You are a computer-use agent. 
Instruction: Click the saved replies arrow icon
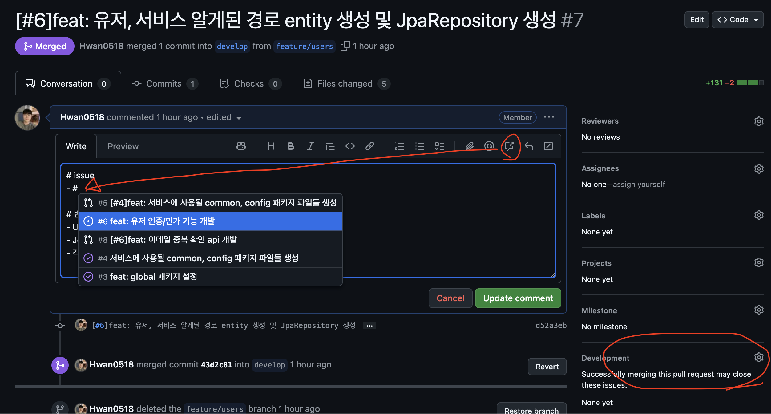tap(529, 146)
